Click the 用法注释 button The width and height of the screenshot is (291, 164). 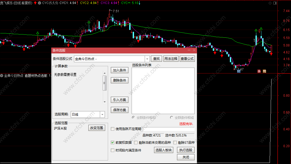click(x=171, y=59)
